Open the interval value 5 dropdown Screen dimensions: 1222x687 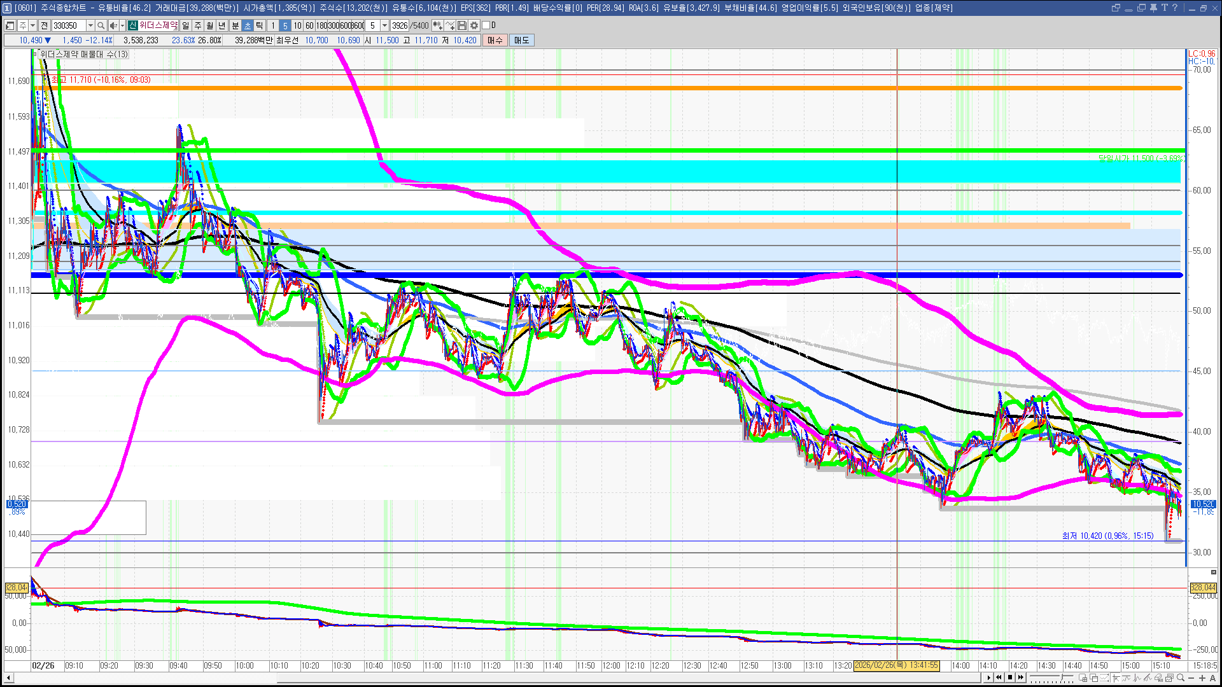pos(384,25)
